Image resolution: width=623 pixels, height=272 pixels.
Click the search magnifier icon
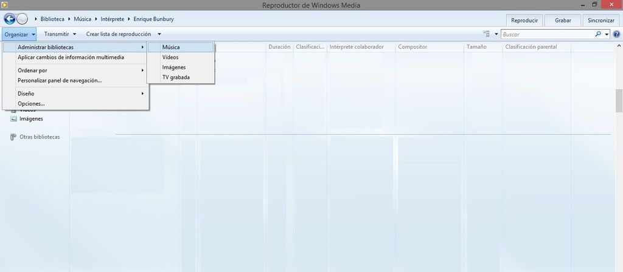coord(598,34)
